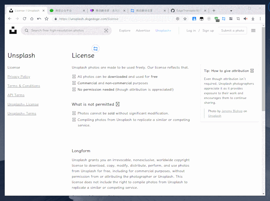Image resolution: width=270 pixels, height=201 pixels.
Task: Open the Privacy Policy link
Action: click(19, 77)
